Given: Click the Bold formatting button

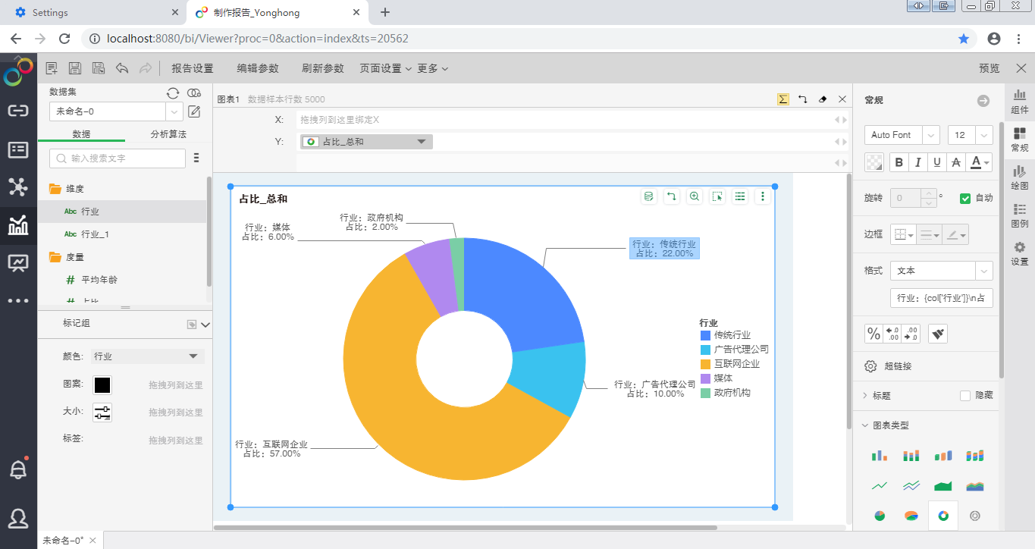Looking at the screenshot, I should pyautogui.click(x=899, y=162).
